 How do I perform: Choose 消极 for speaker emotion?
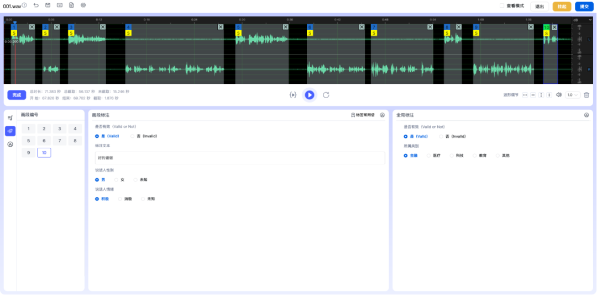120,199
